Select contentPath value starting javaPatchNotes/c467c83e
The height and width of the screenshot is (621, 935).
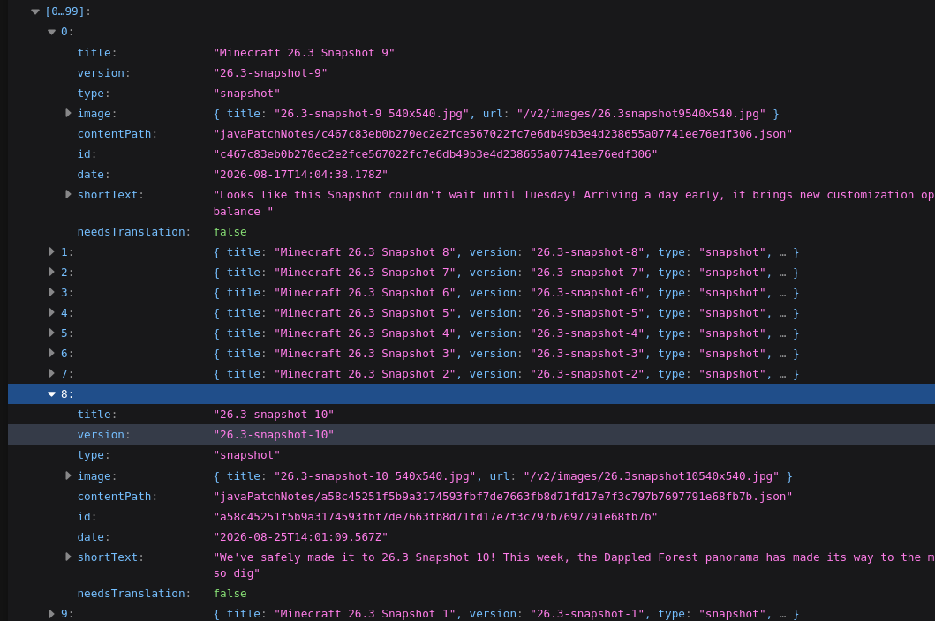pos(502,133)
